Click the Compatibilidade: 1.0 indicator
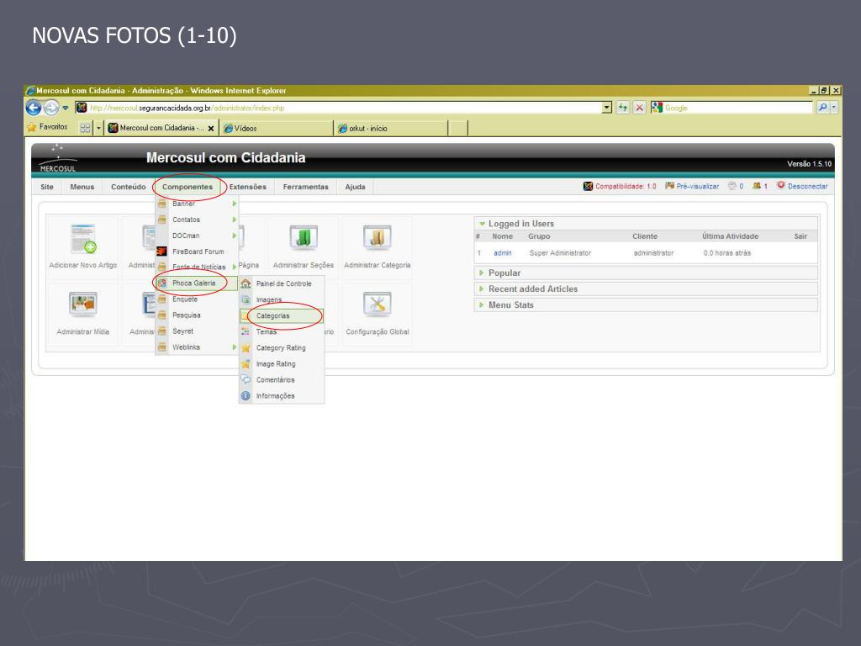 (x=620, y=186)
